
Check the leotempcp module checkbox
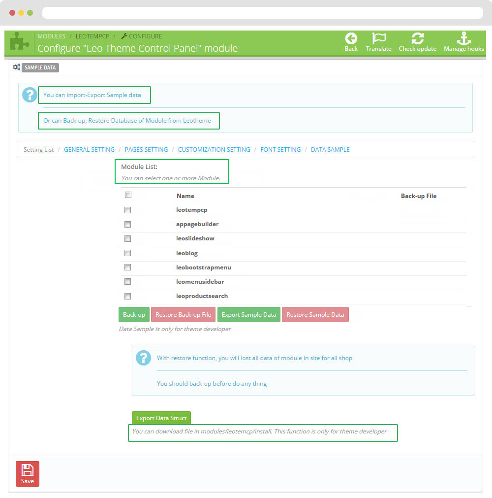127,210
